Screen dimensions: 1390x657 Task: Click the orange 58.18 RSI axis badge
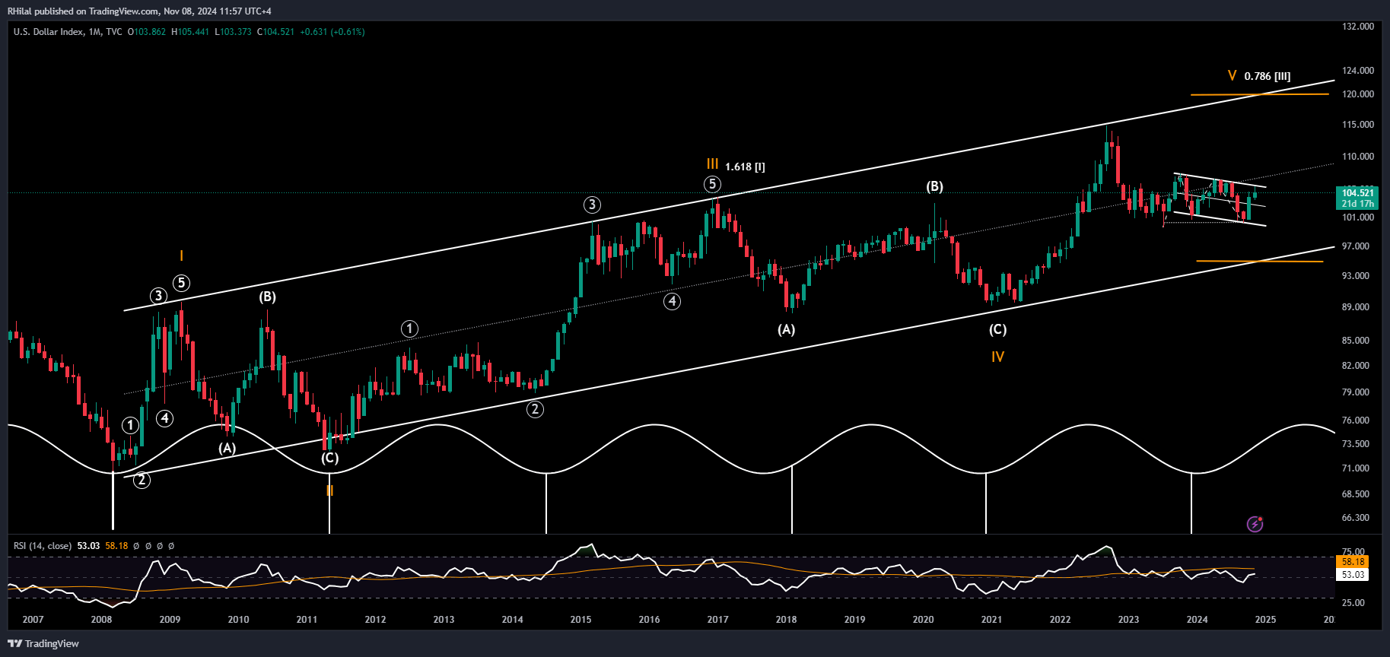click(x=1353, y=562)
